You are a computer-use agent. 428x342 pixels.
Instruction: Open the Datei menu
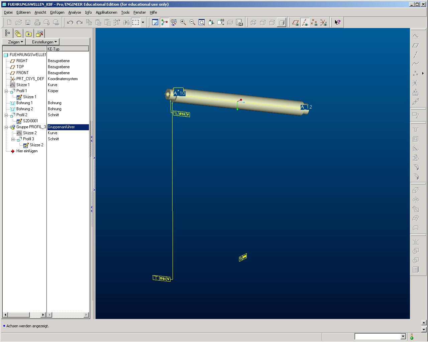[8, 12]
